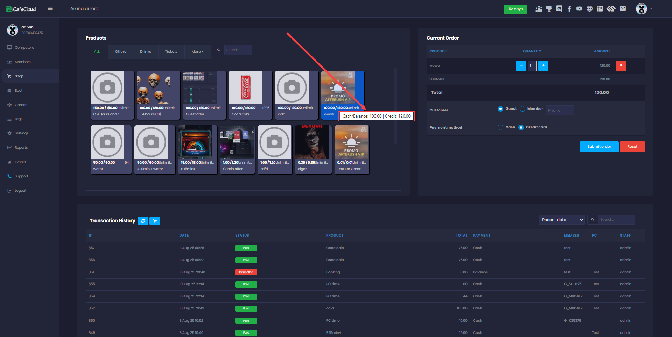The image size is (672, 337).
Task: Click the Submit order button
Action: tap(599, 147)
